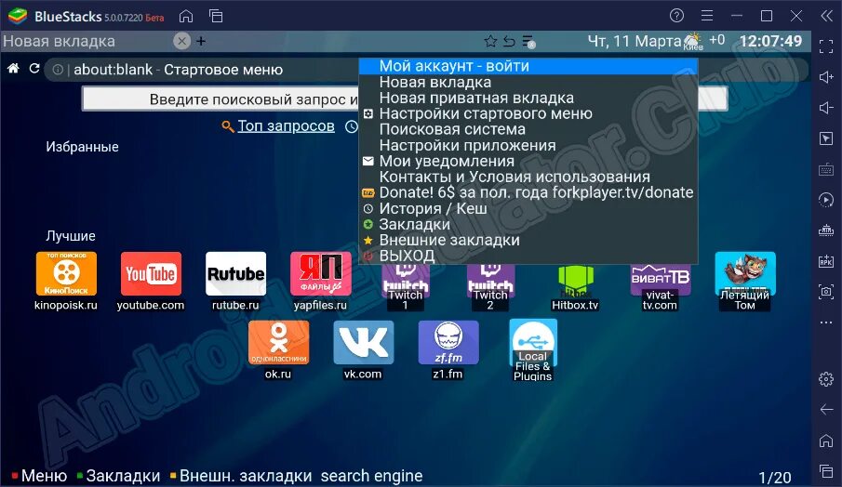Image resolution: width=842 pixels, height=487 pixels.
Task: Open Настройки приложения
Action: point(528,145)
